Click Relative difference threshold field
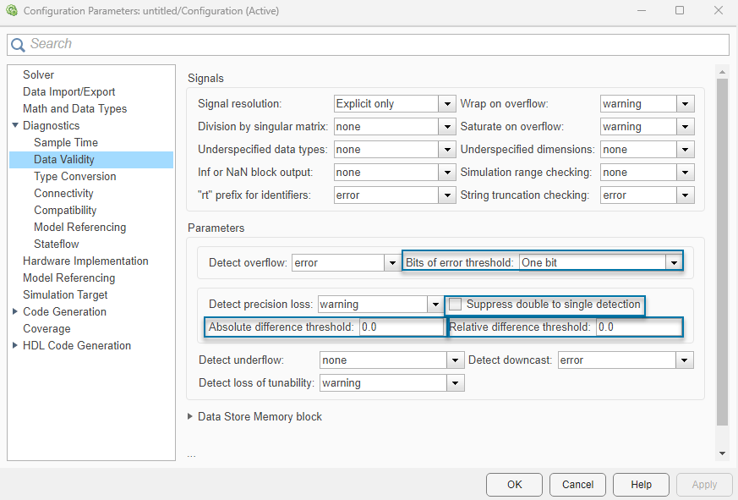The height and width of the screenshot is (500, 738). pos(639,327)
